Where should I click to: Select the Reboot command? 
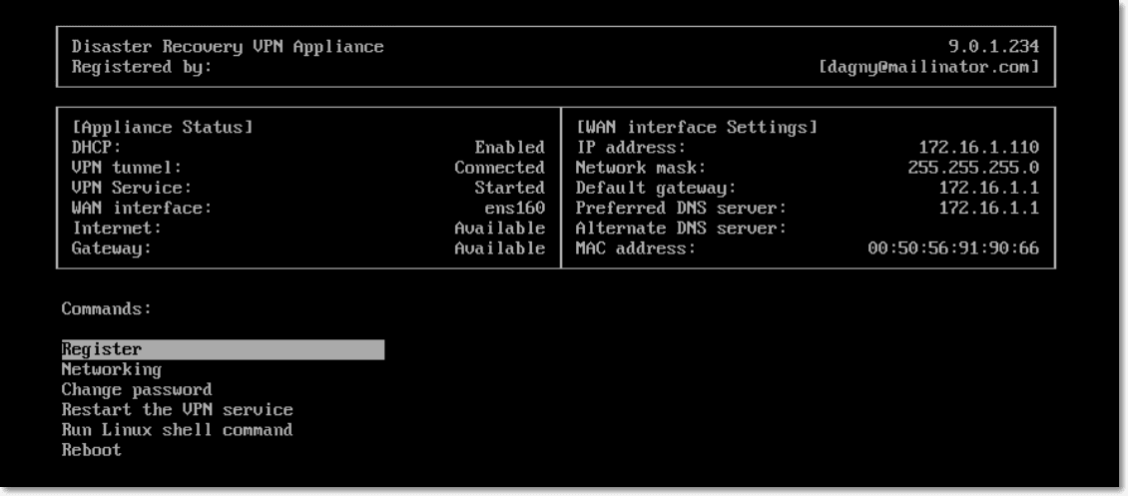(91, 449)
